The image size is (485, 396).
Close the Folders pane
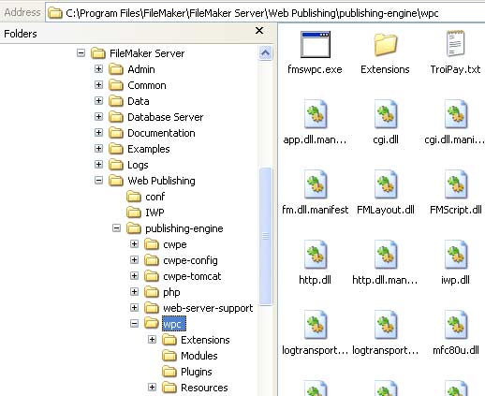coord(259,31)
